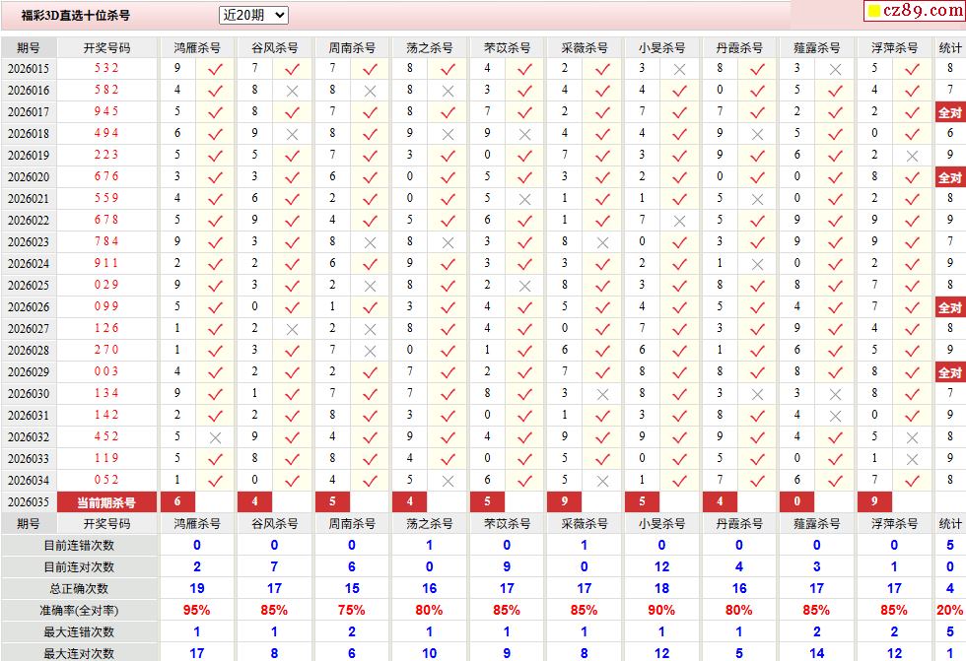Select period number 2026020
Viewport: 966px width, 661px height.
(x=29, y=176)
